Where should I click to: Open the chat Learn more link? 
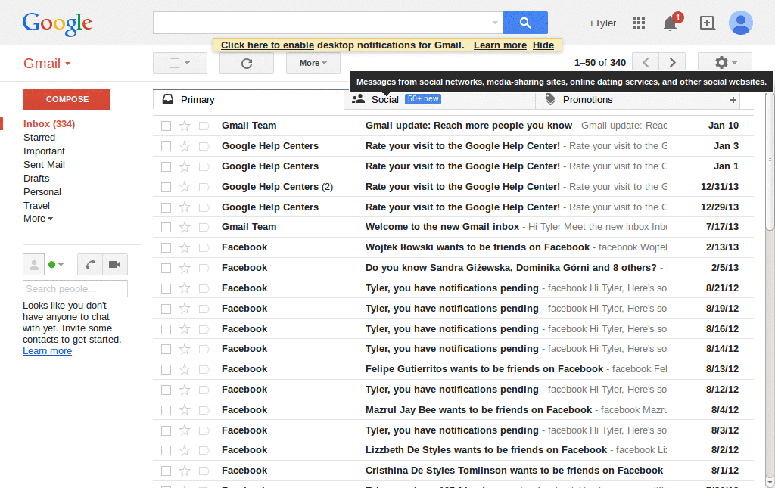[x=48, y=351]
